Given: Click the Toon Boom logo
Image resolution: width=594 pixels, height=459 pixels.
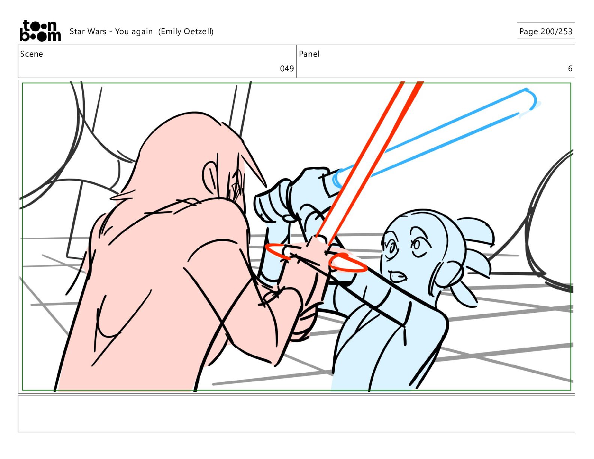Looking at the screenshot, I should pyautogui.click(x=40, y=31).
